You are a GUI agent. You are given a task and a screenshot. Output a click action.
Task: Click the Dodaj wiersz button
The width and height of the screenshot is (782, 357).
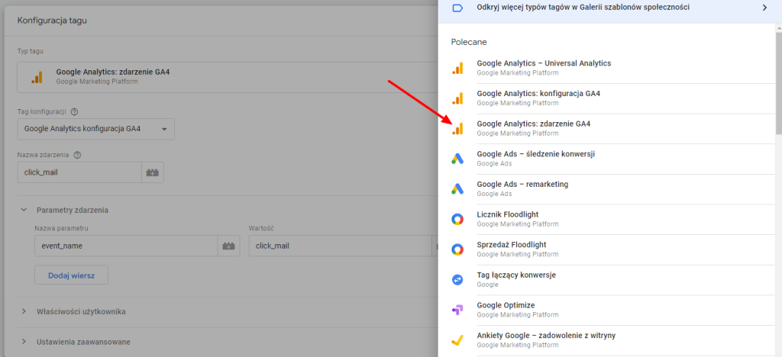[71, 275]
